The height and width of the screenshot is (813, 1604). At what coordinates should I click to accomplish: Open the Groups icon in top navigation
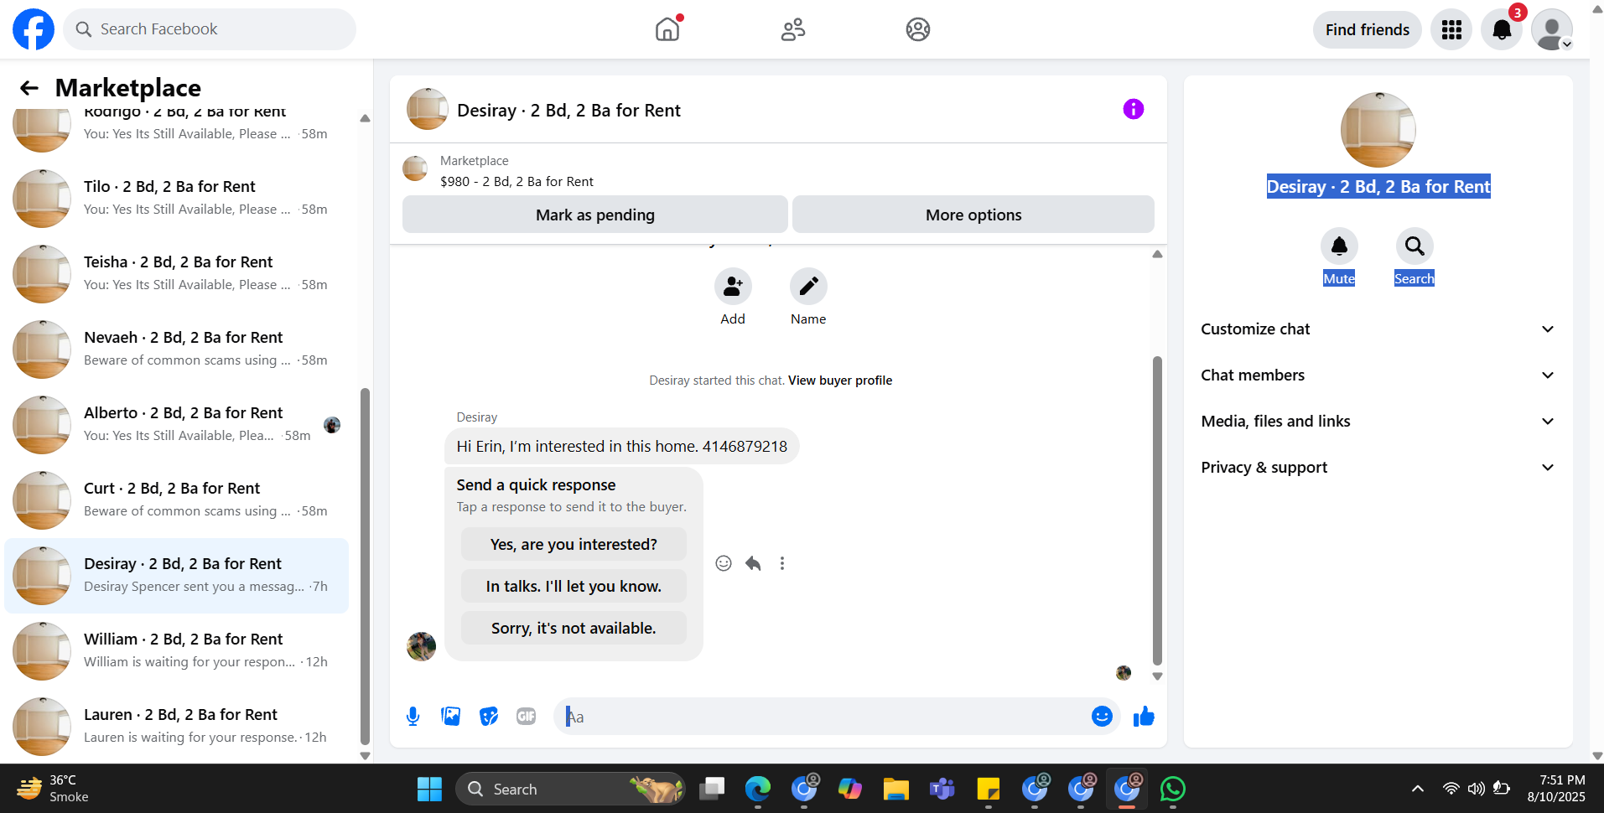(918, 29)
